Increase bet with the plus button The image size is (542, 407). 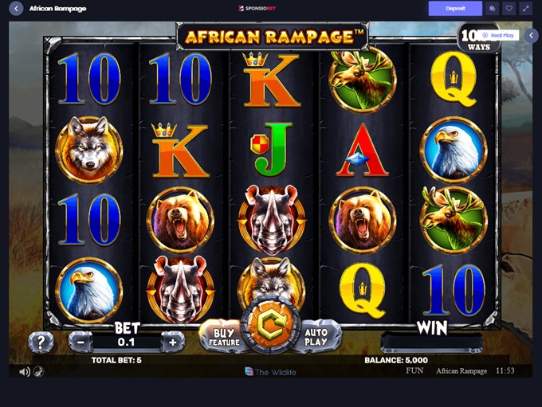click(172, 342)
